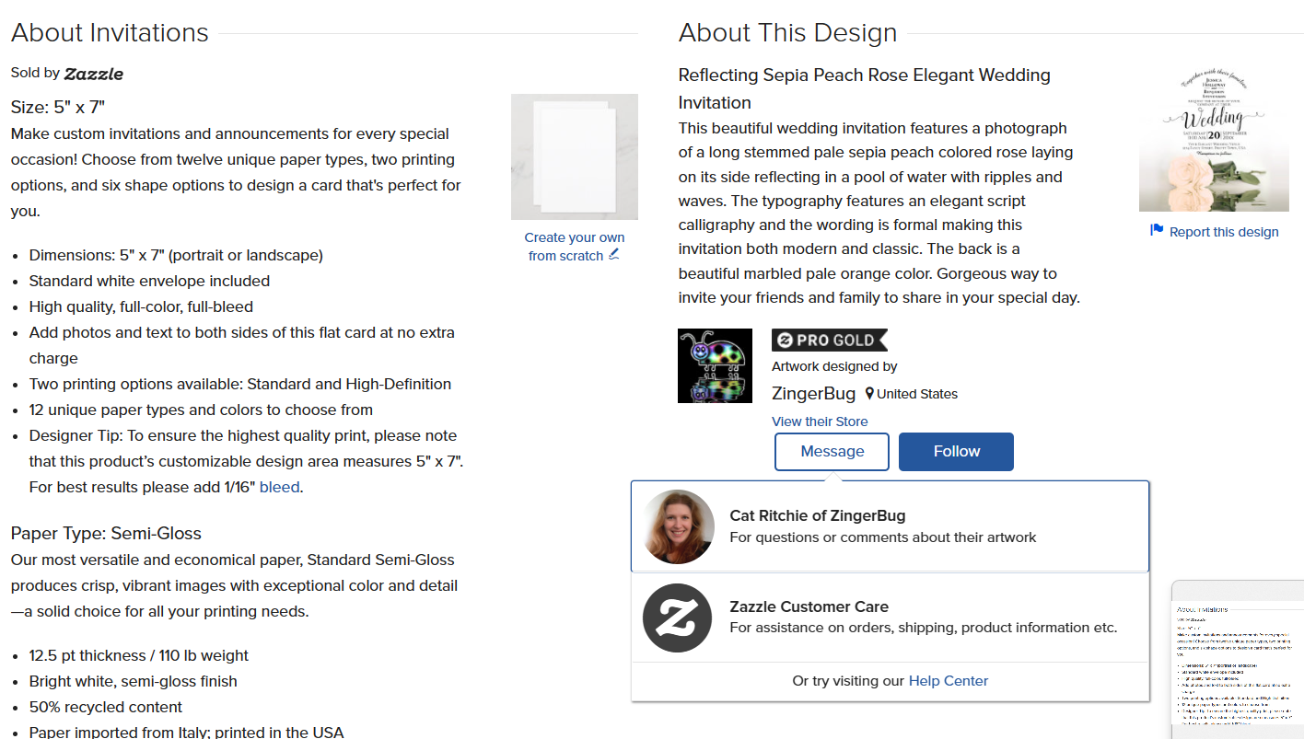Click Cat Ritchie's profile photo
1304x739 pixels.
(x=679, y=526)
